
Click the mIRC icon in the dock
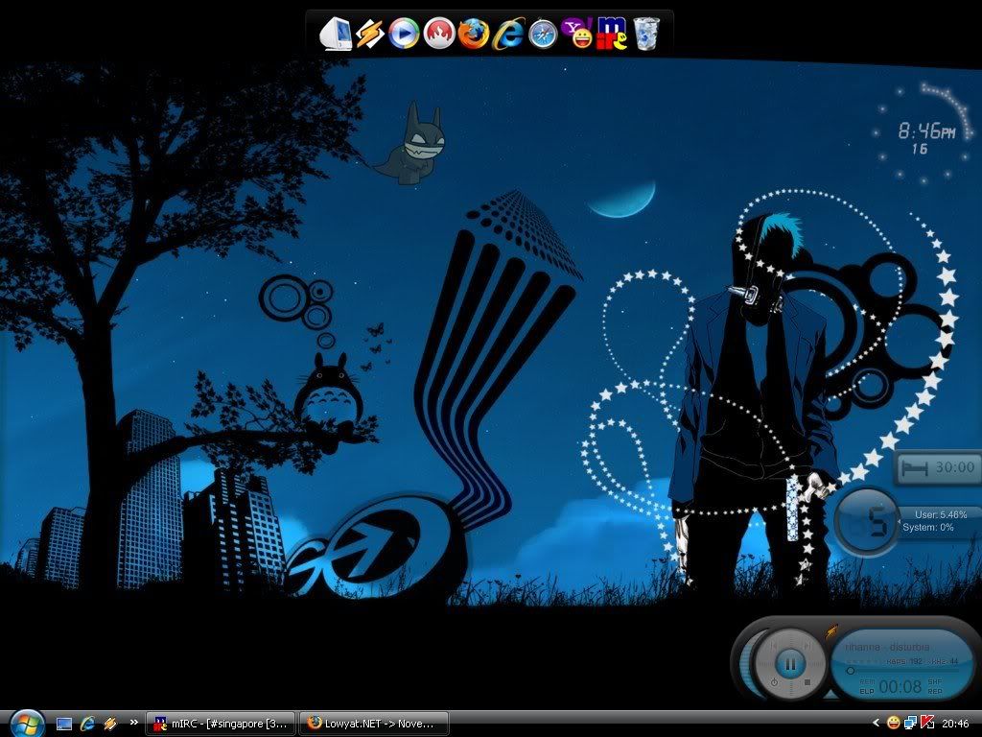612,35
